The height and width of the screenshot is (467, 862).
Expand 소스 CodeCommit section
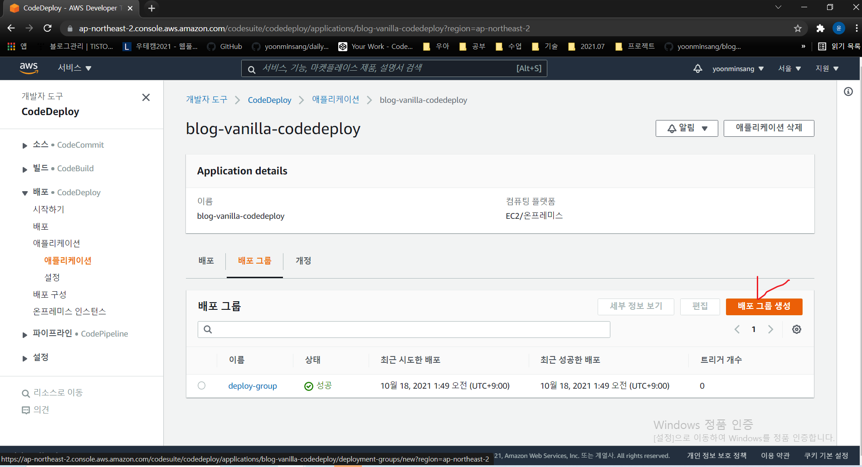25,145
